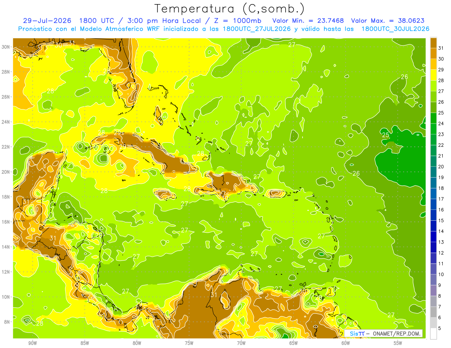Image resolution: width=451 pixels, height=348 pixels.
Task: Click the '26' contour label near 28N 55W
Action: coord(404,77)
